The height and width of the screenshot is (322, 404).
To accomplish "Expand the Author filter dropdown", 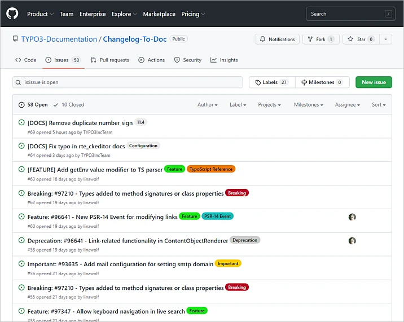I will click(x=207, y=104).
